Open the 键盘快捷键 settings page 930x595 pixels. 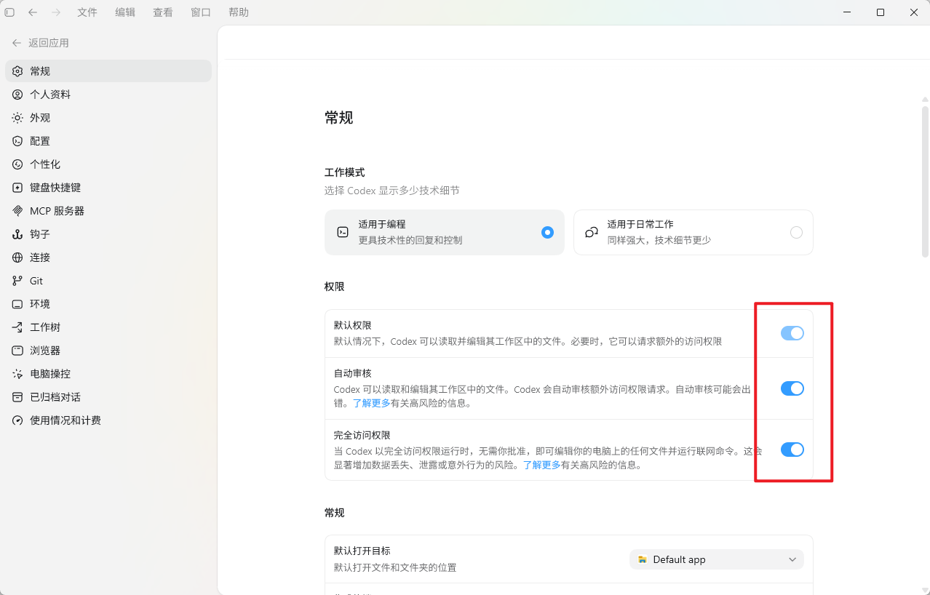(108, 188)
